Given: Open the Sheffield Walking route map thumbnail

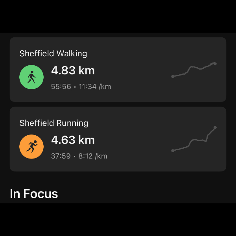Looking at the screenshot, I should [x=194, y=70].
